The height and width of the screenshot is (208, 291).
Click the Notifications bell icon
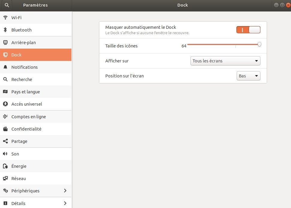5,67
